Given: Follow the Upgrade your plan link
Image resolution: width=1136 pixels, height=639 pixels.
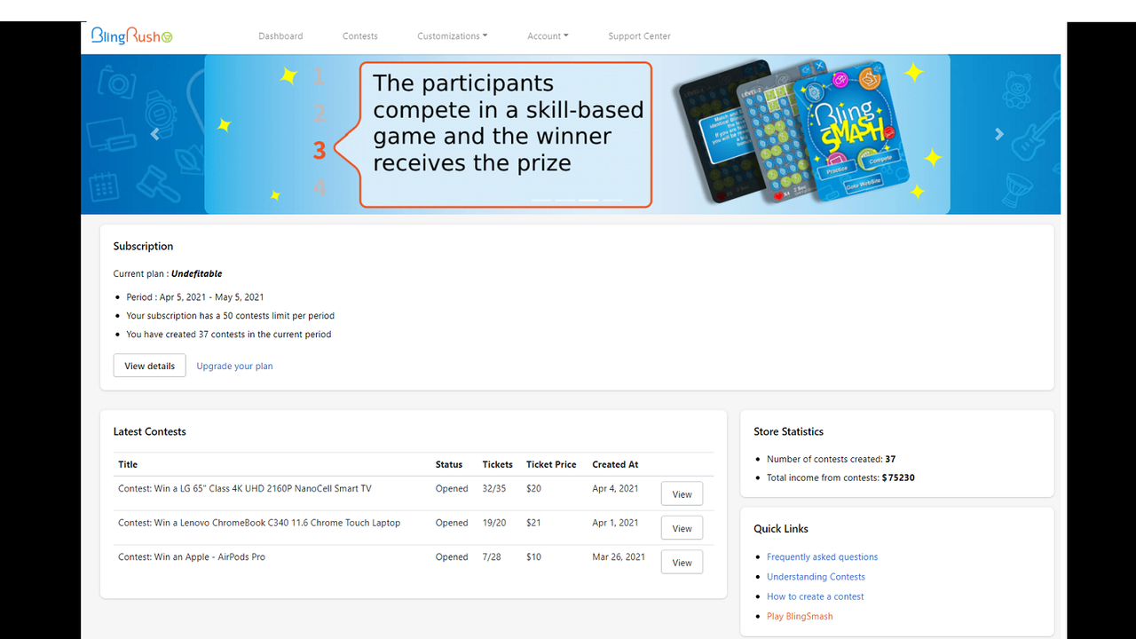Looking at the screenshot, I should tap(234, 367).
